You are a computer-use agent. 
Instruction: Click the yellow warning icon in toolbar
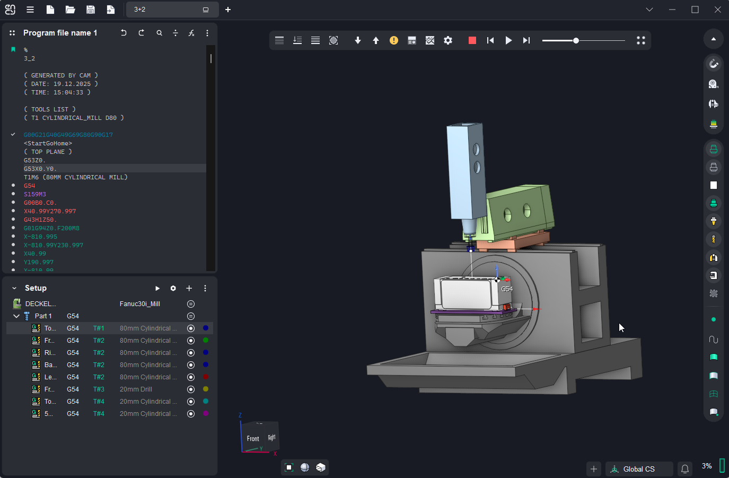coord(394,40)
